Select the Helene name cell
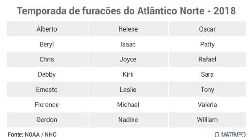Viewport: 252px width, 137px height. coord(128,29)
